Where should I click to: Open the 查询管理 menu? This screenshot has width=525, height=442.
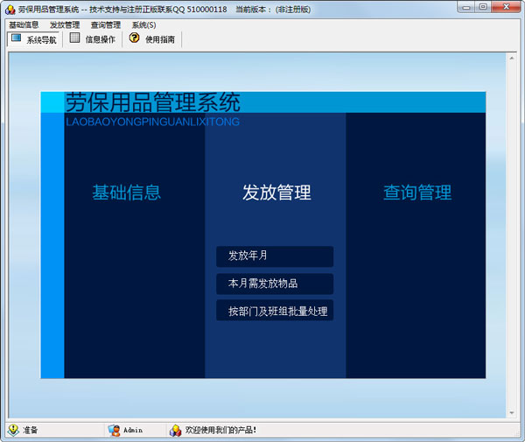[x=105, y=25]
